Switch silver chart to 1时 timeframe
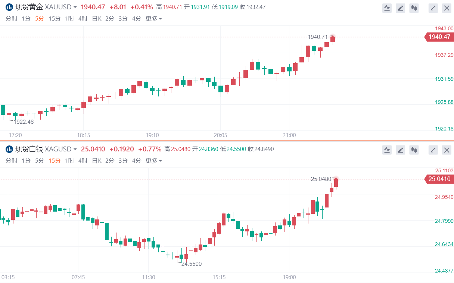This screenshot has height=283, width=454. point(69,161)
